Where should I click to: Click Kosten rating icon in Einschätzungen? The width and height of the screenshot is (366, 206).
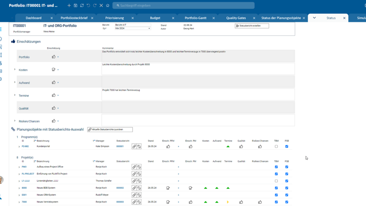[x=54, y=70]
